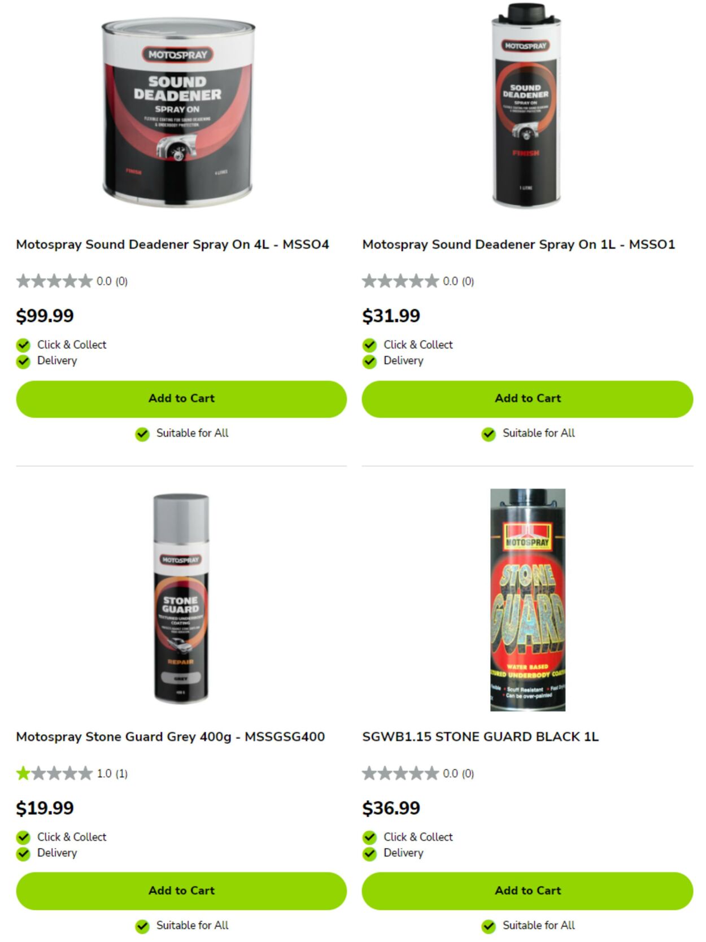Open Motospray Stone Guard Grey 400g title
The width and height of the screenshot is (706, 942).
coord(170,737)
